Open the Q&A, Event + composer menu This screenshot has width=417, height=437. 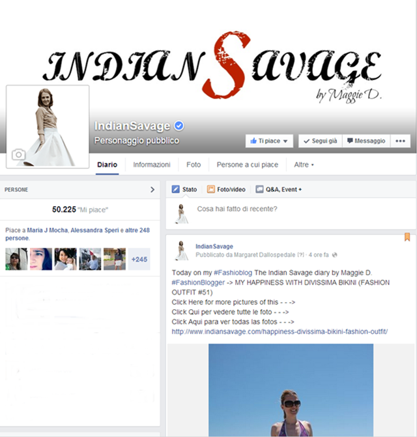tap(279, 190)
